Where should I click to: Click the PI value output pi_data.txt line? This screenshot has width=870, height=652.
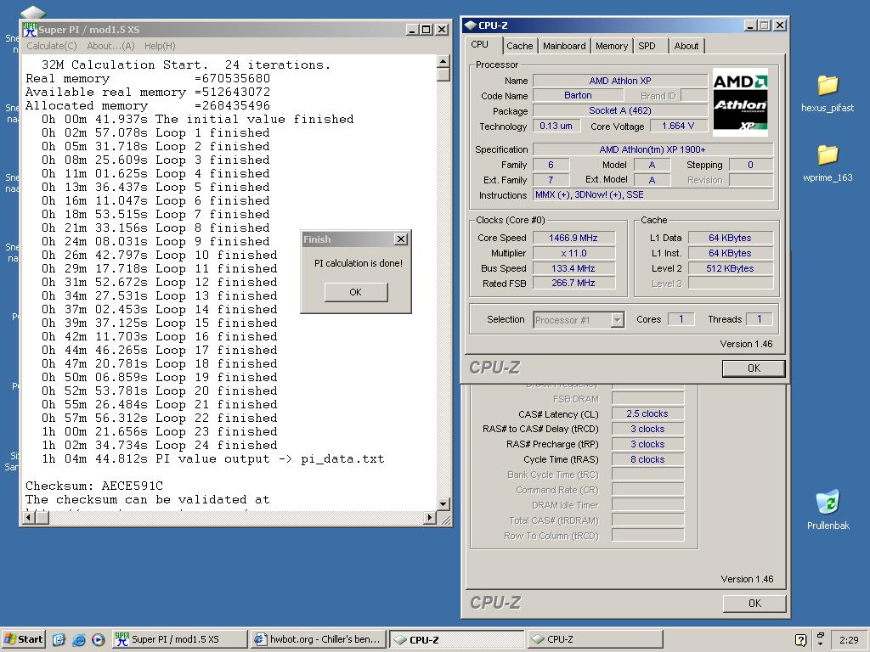point(212,459)
